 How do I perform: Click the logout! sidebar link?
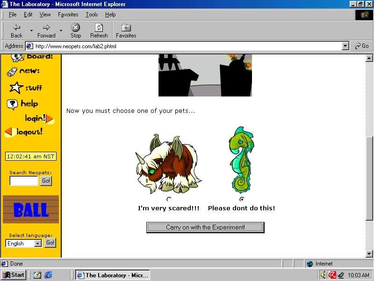(24, 132)
